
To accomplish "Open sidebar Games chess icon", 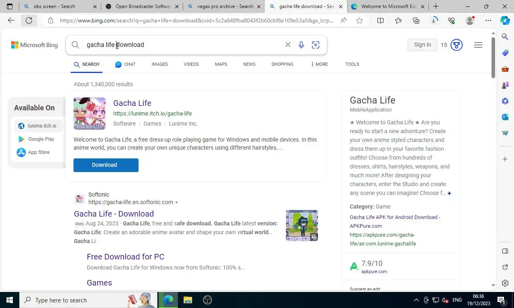I will click(x=505, y=85).
